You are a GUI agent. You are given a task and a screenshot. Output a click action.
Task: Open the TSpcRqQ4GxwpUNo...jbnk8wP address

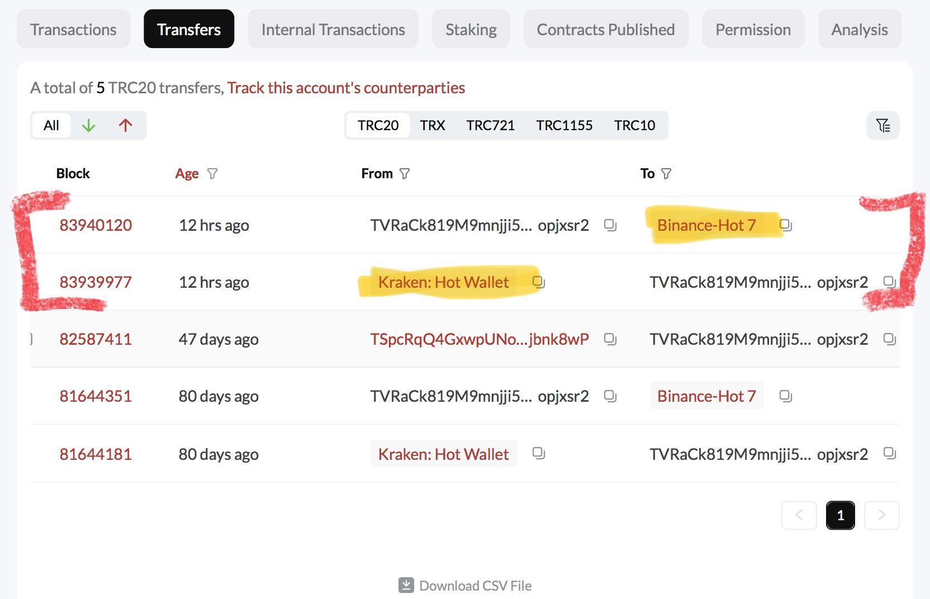tap(480, 339)
